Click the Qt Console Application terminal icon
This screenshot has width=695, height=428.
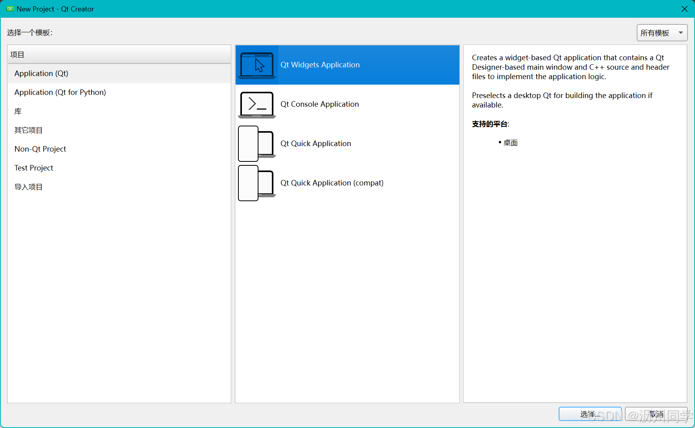(257, 105)
